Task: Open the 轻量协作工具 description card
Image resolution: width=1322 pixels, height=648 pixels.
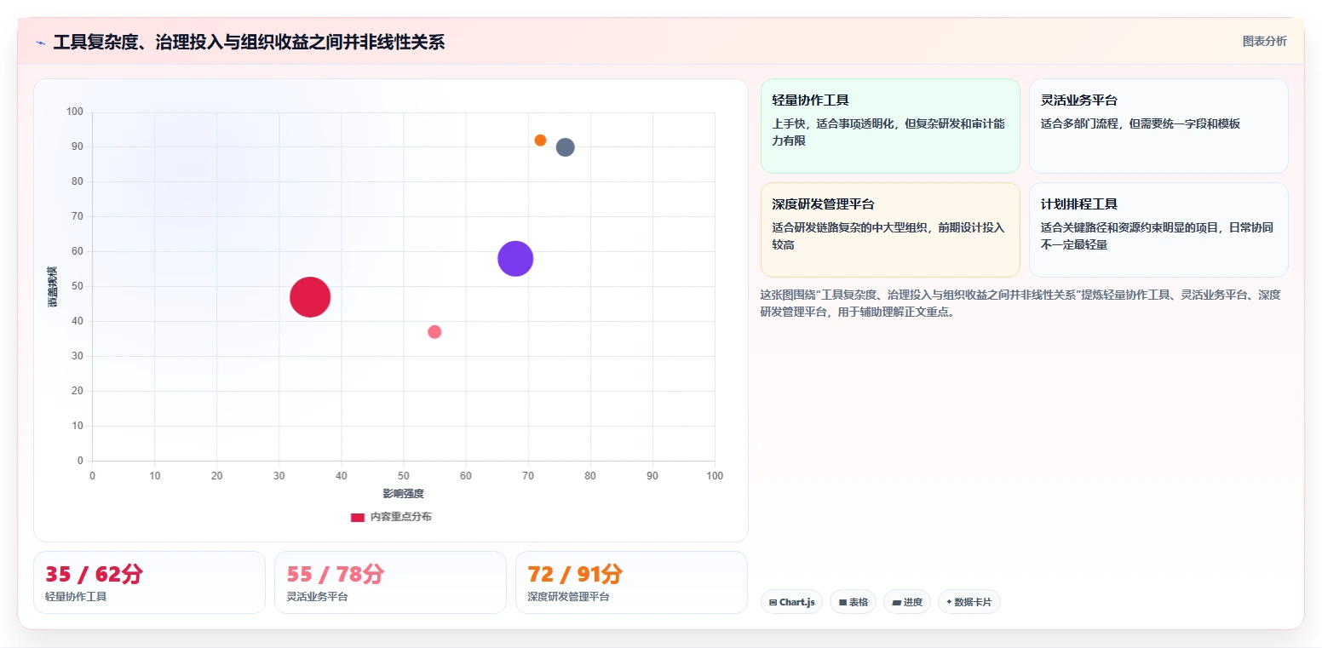Action: 890,126
